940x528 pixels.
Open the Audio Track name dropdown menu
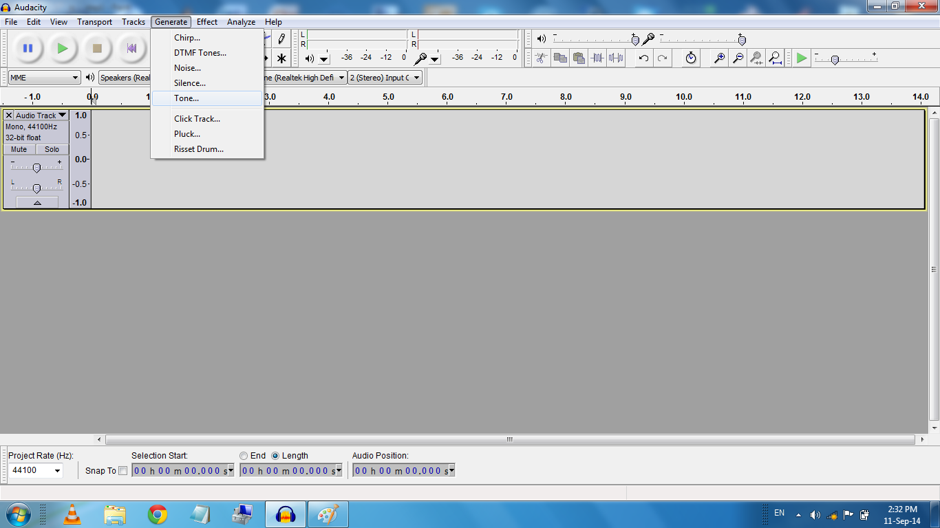[41, 115]
